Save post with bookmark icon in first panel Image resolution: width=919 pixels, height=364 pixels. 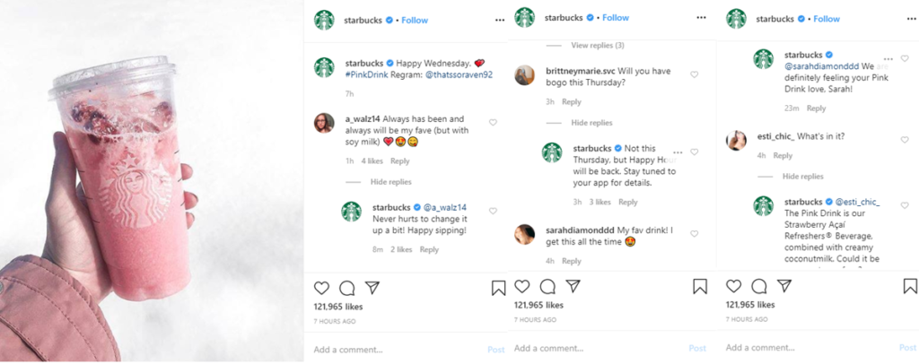pyautogui.click(x=499, y=288)
